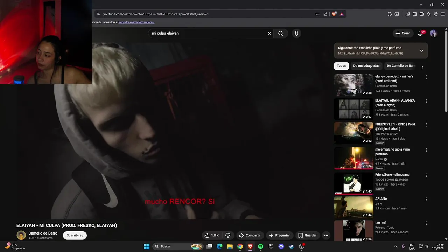Click the Brave Rewards triangle icon
The height and width of the screenshot is (252, 448).
(x=342, y=14)
